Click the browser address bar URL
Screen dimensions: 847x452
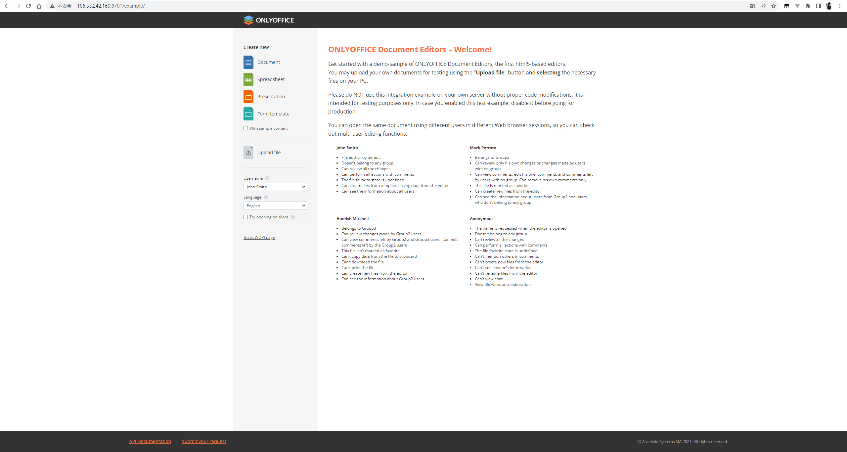tap(111, 6)
